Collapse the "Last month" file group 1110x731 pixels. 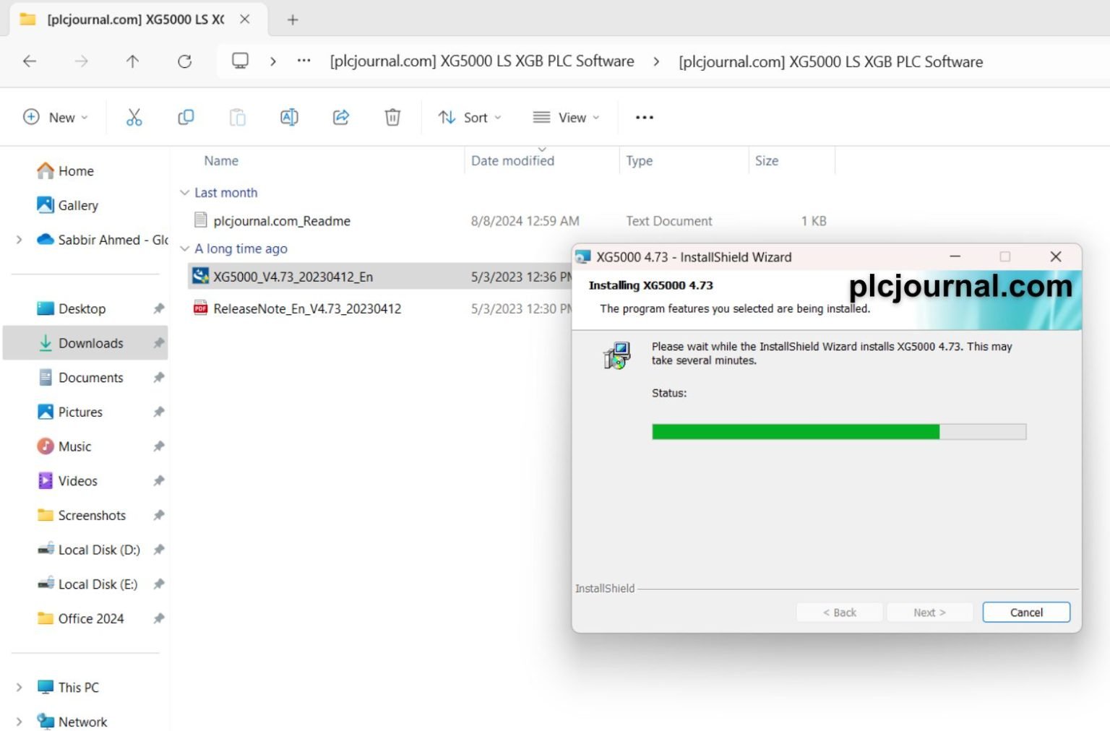(184, 193)
